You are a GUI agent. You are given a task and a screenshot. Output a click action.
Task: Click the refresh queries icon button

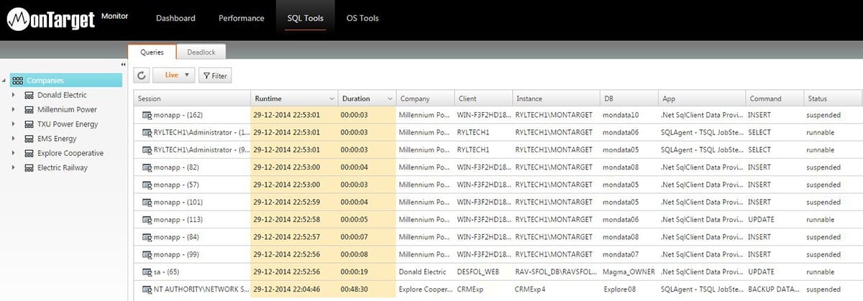pos(142,75)
